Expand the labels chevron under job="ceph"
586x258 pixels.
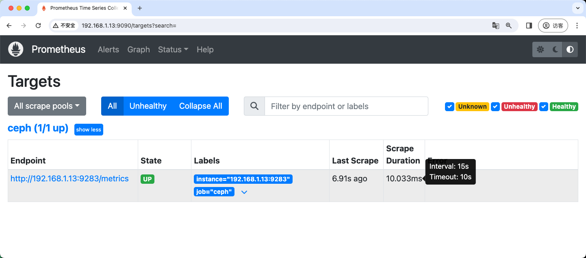(x=244, y=192)
